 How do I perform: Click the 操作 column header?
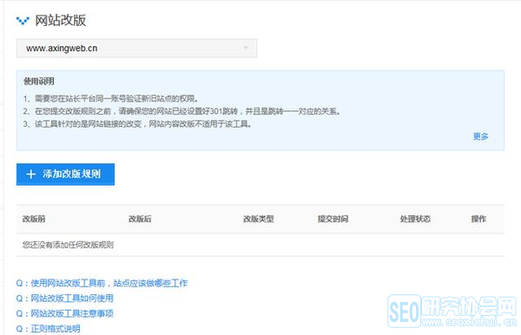478,219
